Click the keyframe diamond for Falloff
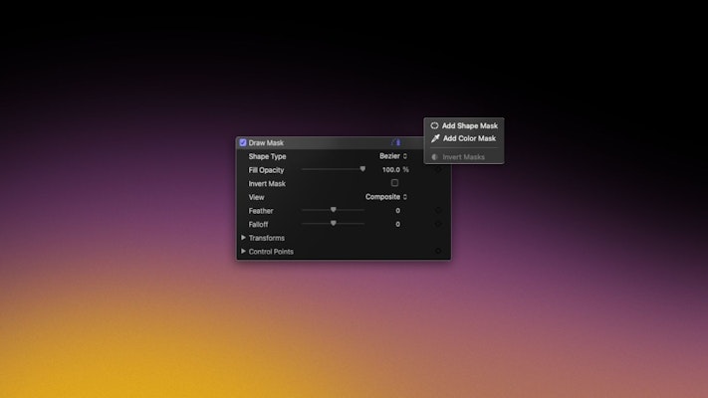 coord(438,224)
